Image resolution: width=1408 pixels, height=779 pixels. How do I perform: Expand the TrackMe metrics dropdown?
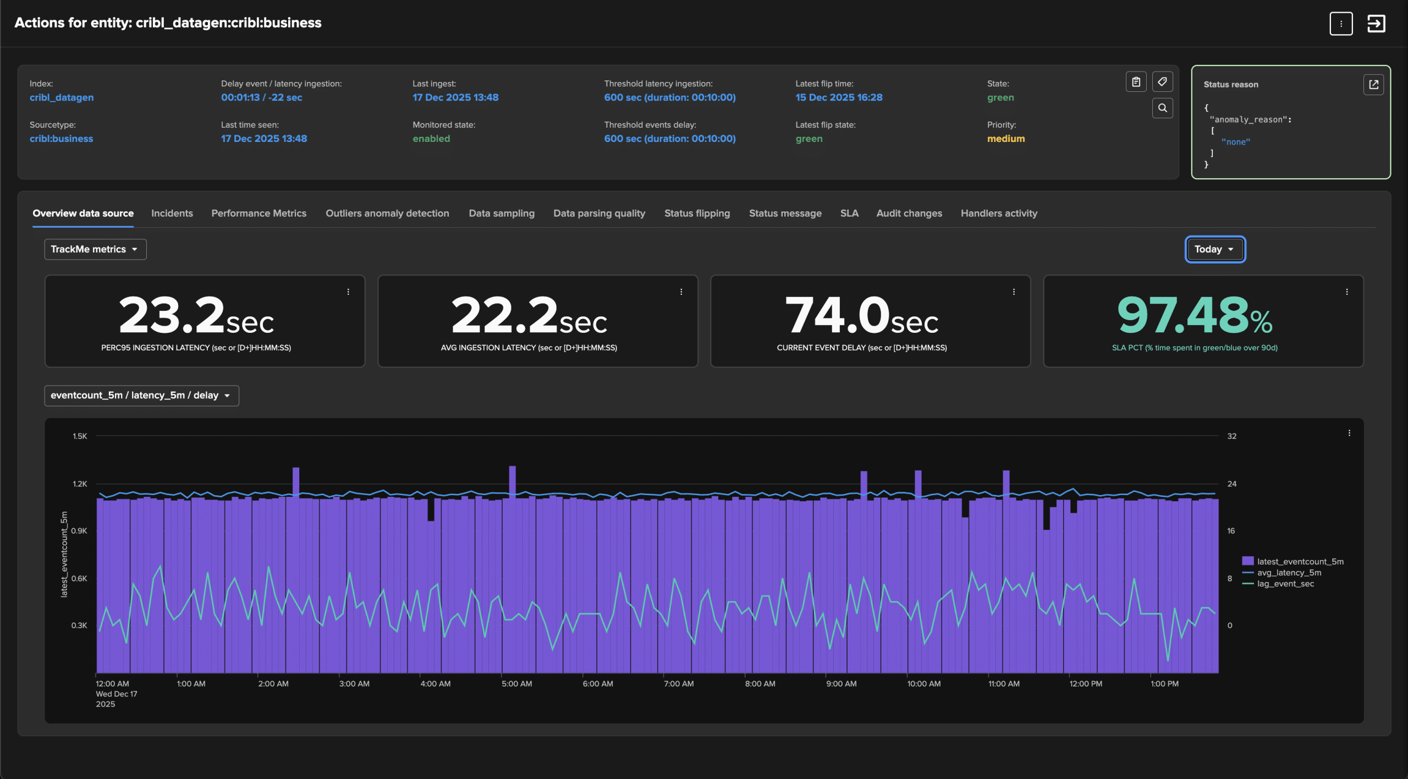(x=95, y=249)
